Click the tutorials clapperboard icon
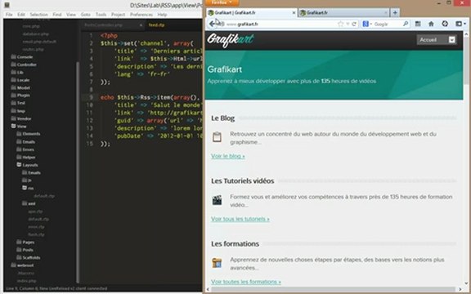Screen dimensions: 471x294 [217, 200]
